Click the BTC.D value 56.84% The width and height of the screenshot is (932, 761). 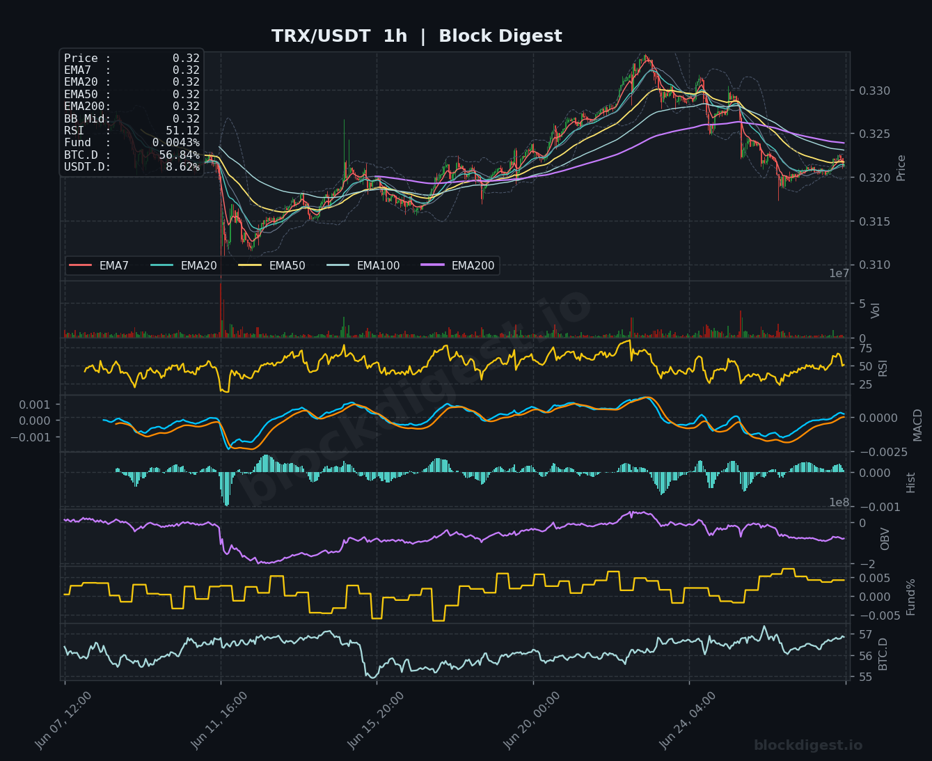click(179, 155)
